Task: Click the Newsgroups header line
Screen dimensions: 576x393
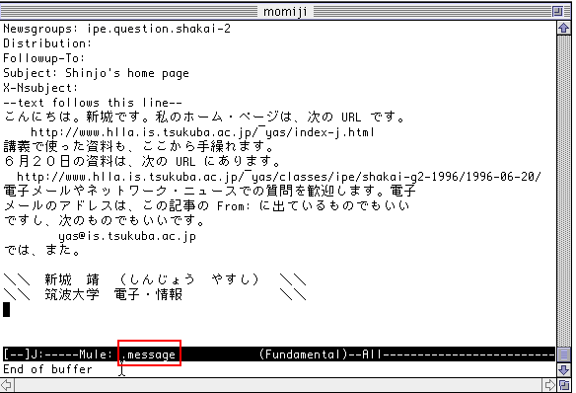Action: click(116, 29)
